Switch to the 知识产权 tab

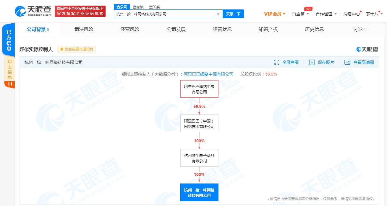[x=268, y=29]
